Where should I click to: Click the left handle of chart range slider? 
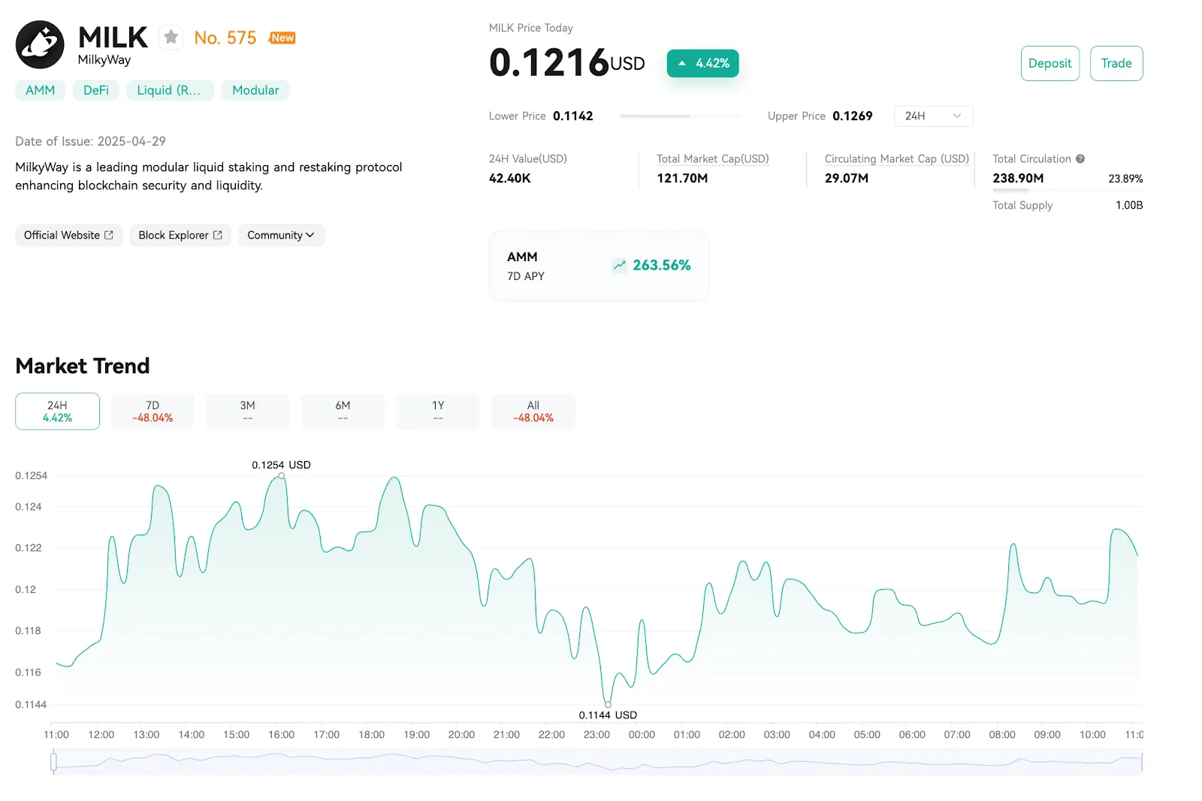click(53, 762)
